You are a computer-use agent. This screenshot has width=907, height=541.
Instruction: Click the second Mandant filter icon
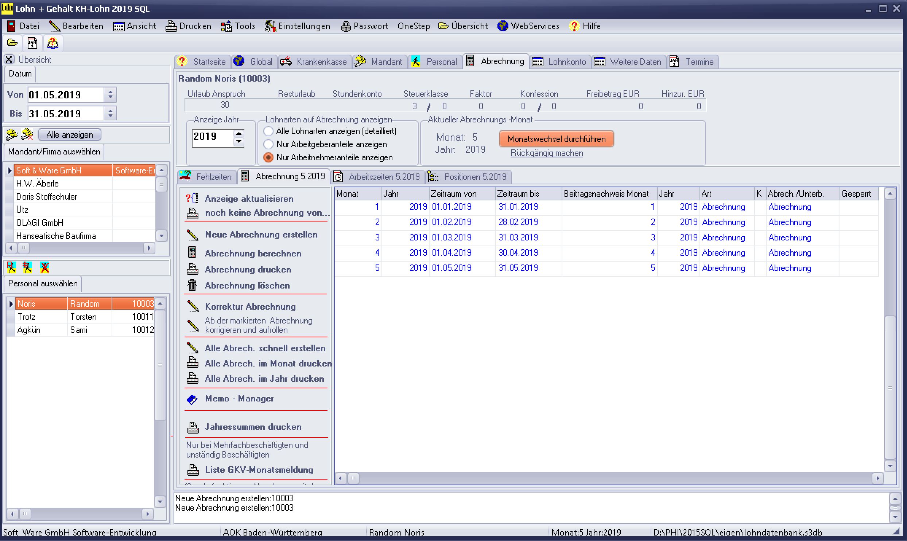[27, 134]
